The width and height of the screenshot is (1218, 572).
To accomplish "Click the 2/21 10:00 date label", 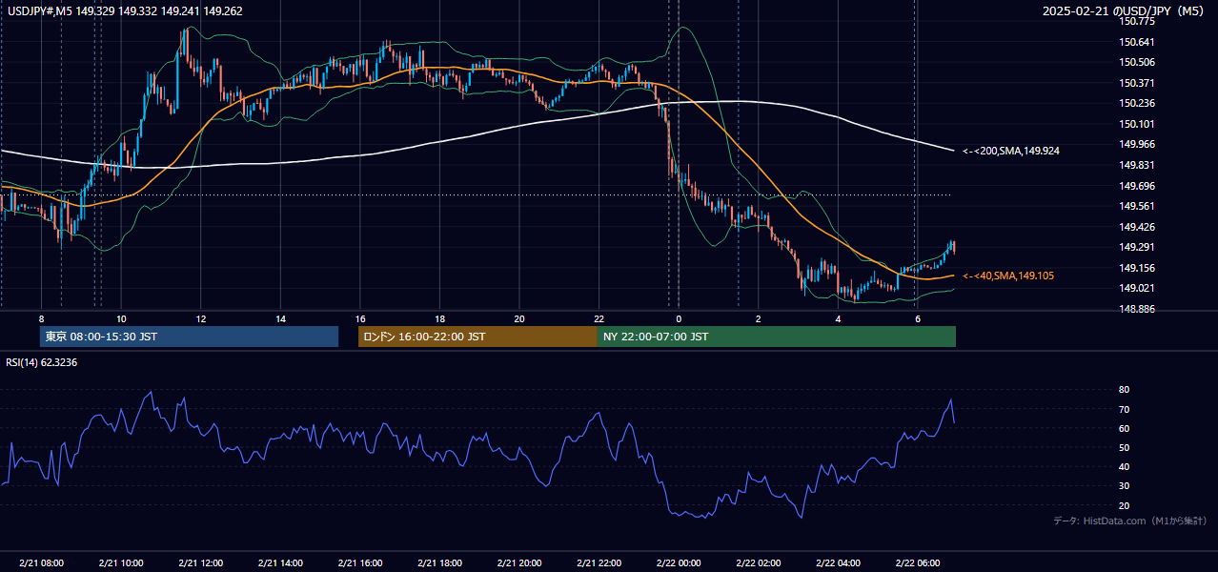I will [x=121, y=563].
